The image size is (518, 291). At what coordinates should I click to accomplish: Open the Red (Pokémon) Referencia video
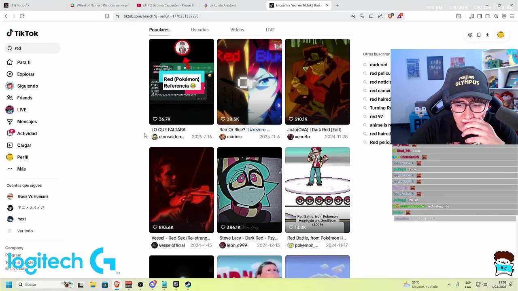point(181,82)
